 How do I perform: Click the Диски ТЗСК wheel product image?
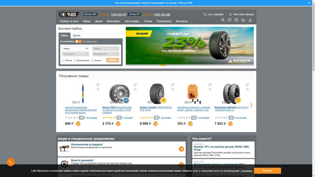coord(119,94)
